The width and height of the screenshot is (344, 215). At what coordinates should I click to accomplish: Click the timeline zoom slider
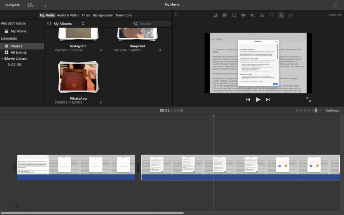315,110
